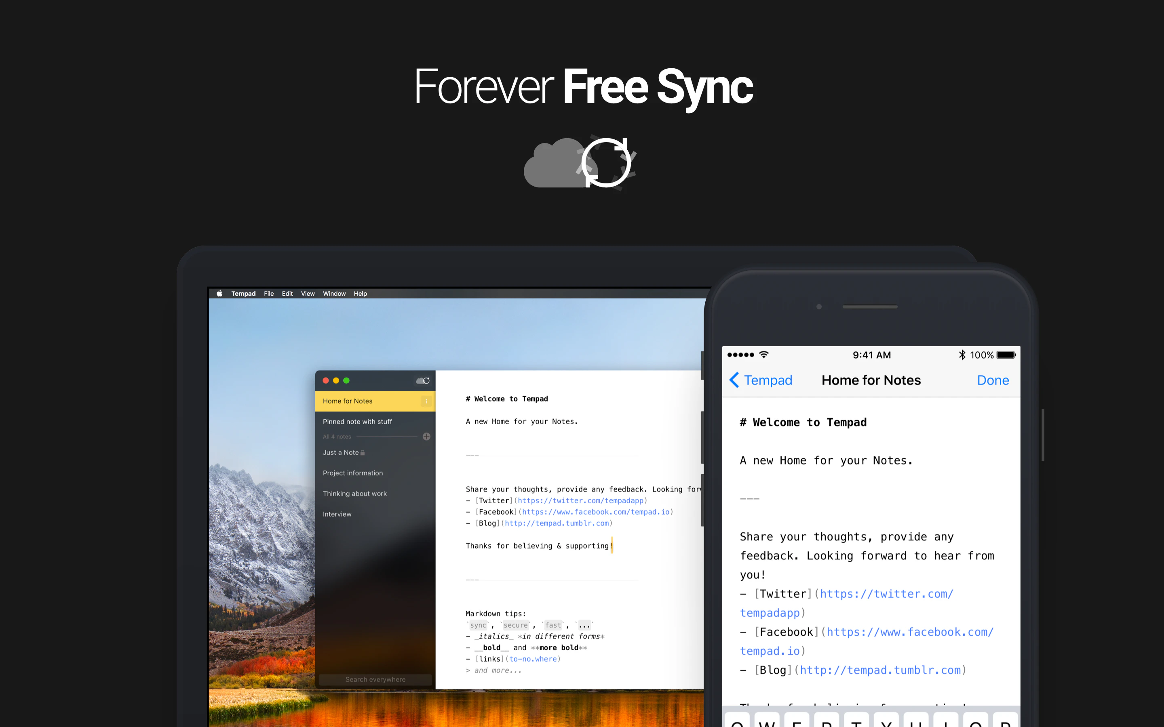Tap the battery icon on the phone
This screenshot has width=1164, height=727.
pyautogui.click(x=1006, y=355)
